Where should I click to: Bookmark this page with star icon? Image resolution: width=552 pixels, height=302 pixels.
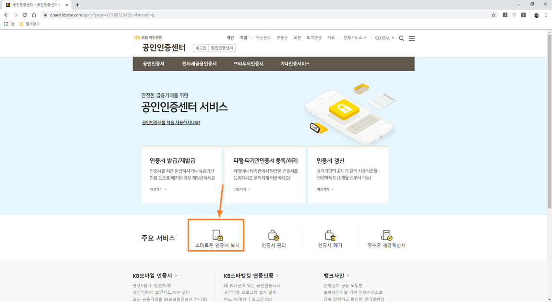click(493, 15)
